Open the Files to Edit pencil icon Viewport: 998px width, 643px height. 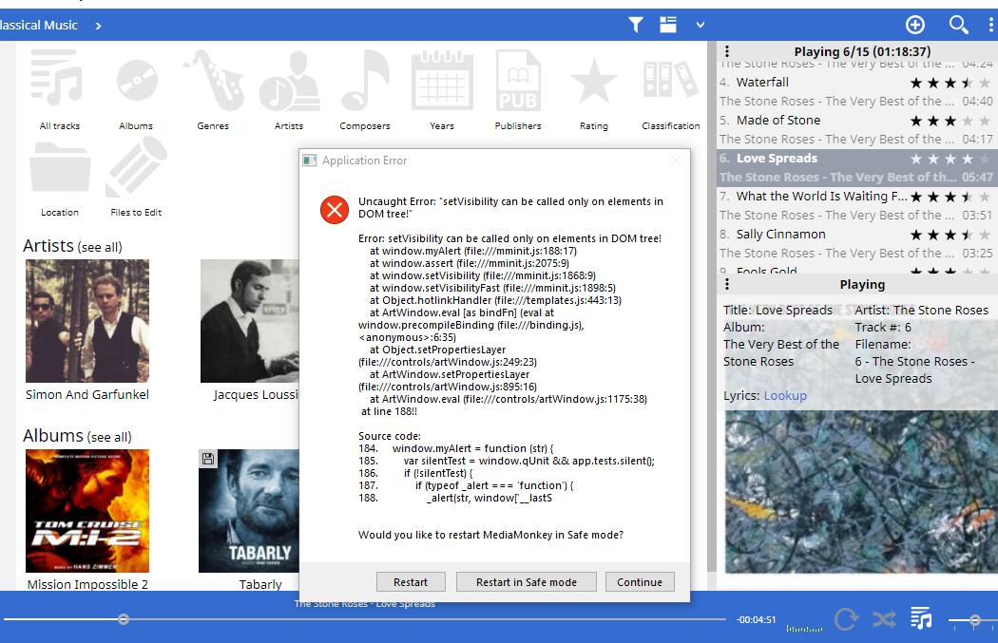point(136,169)
